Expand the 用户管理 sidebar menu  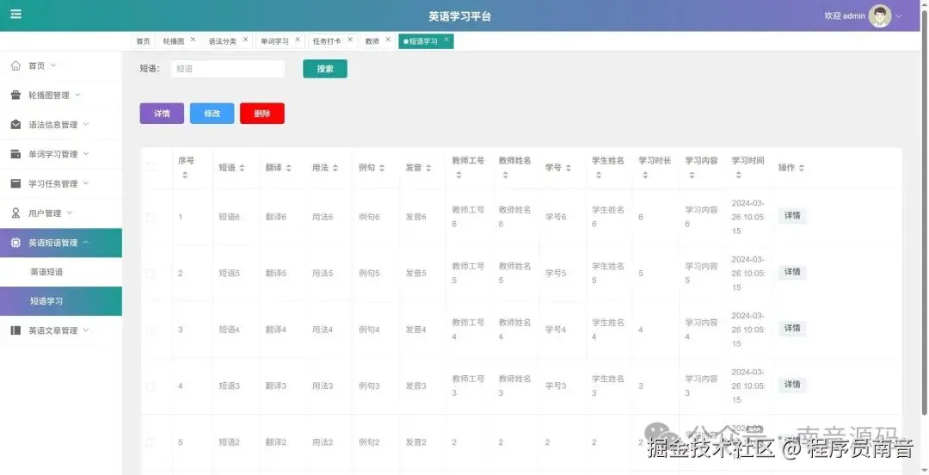pyautogui.click(x=70, y=213)
